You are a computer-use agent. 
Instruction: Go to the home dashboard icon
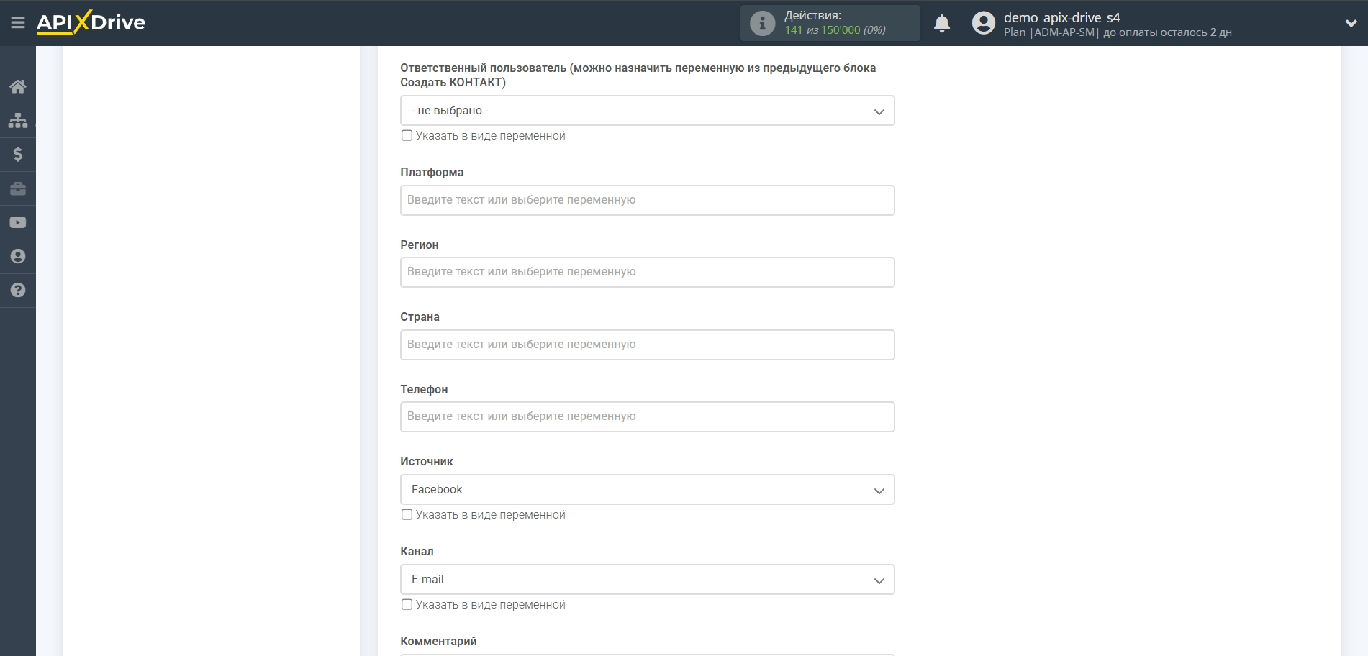[x=18, y=87]
